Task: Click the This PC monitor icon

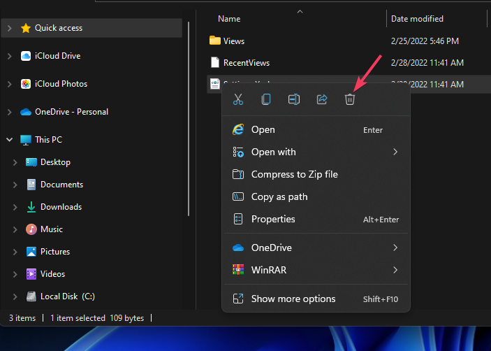Action: [26, 140]
